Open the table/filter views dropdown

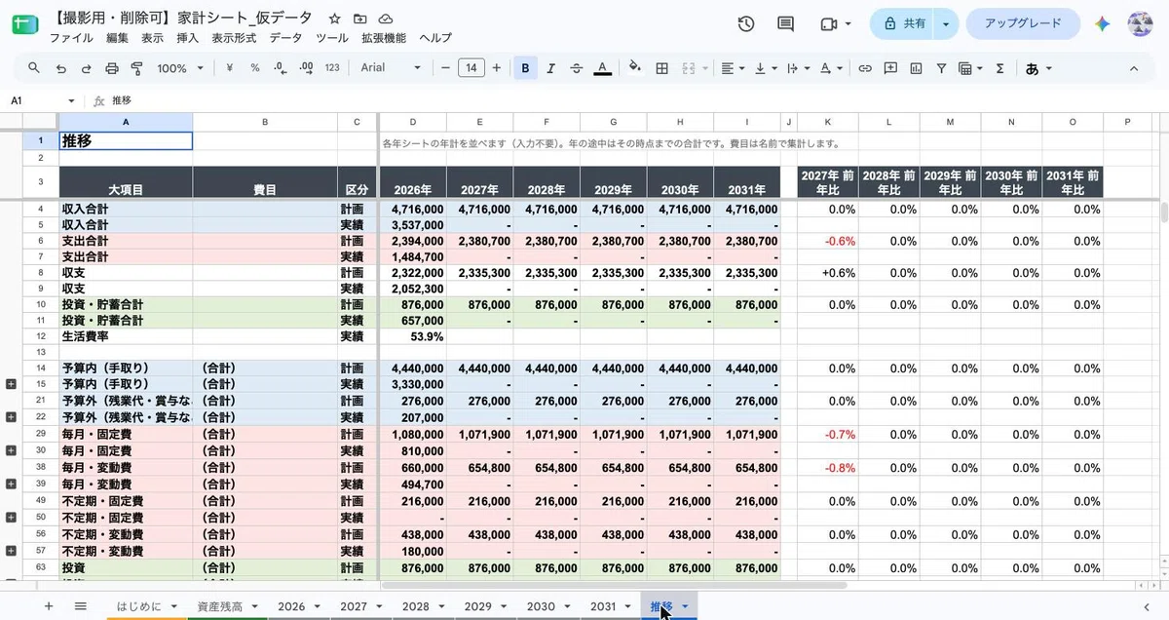coord(970,68)
